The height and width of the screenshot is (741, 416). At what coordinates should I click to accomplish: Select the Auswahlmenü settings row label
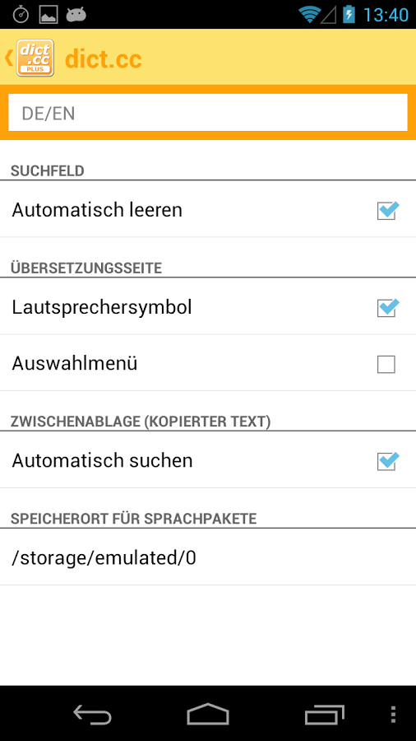click(75, 363)
